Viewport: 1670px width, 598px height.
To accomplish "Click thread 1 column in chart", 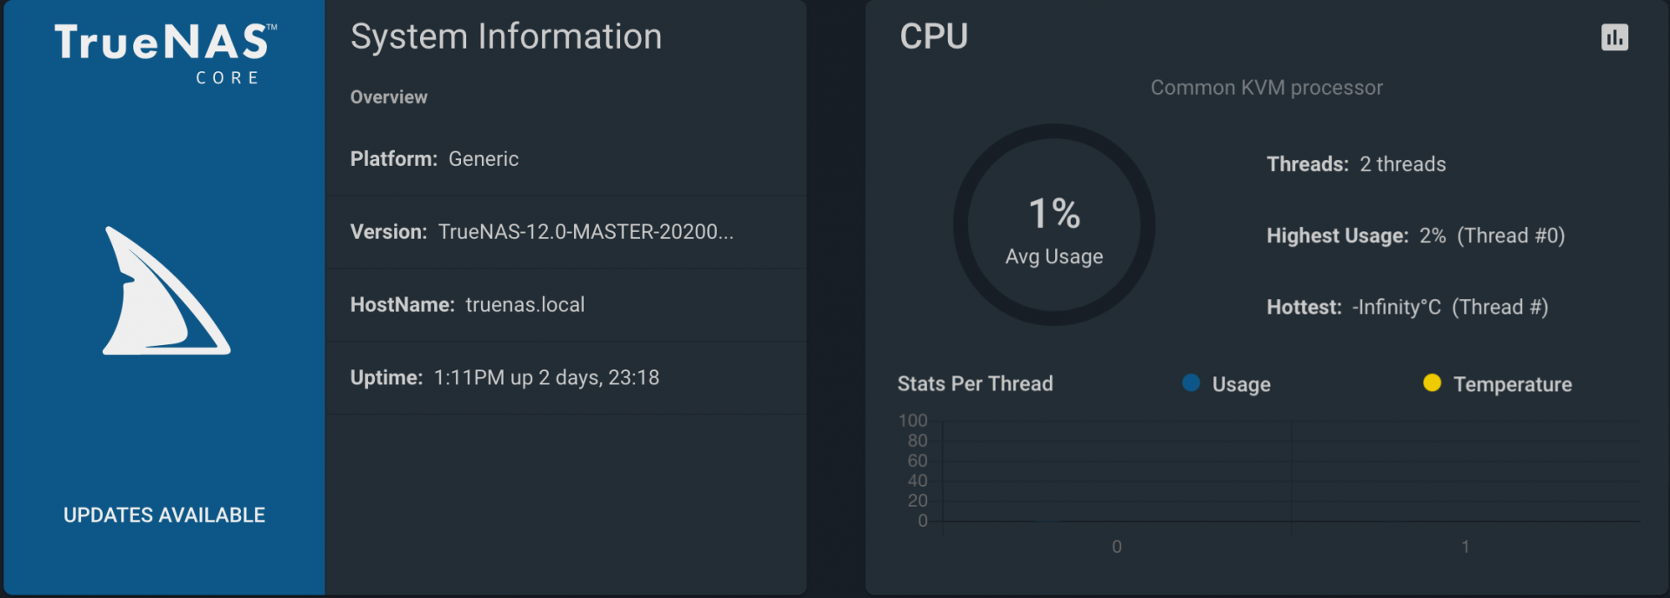I will point(1466,472).
